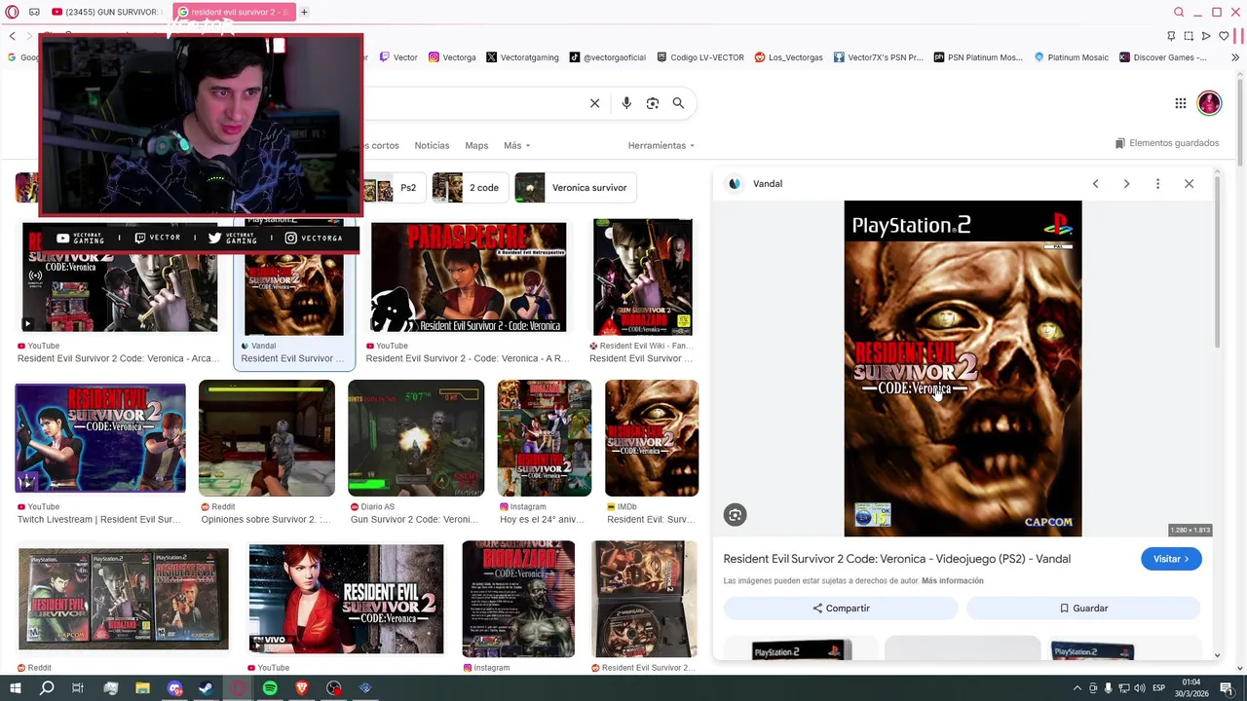Show more bookmarks with the chevron
The image size is (1247, 701).
click(1235, 57)
